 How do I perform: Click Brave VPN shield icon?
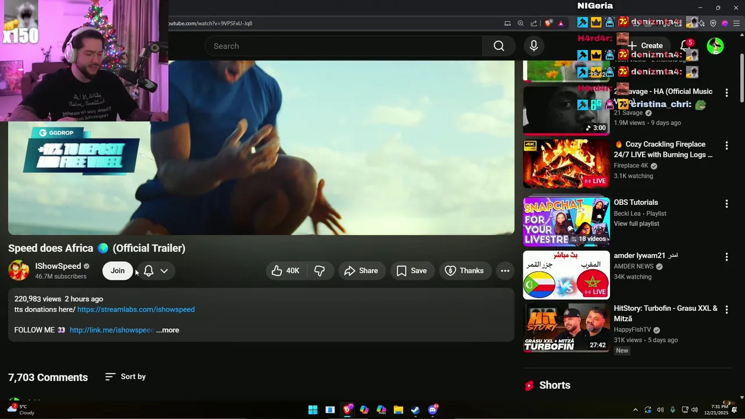(x=713, y=23)
